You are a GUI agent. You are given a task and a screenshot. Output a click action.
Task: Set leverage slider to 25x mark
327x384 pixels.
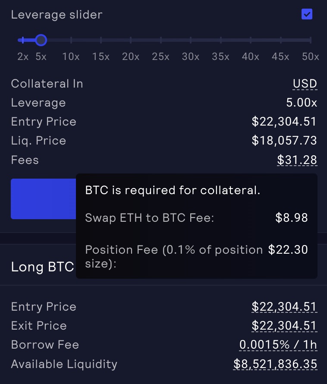161,41
